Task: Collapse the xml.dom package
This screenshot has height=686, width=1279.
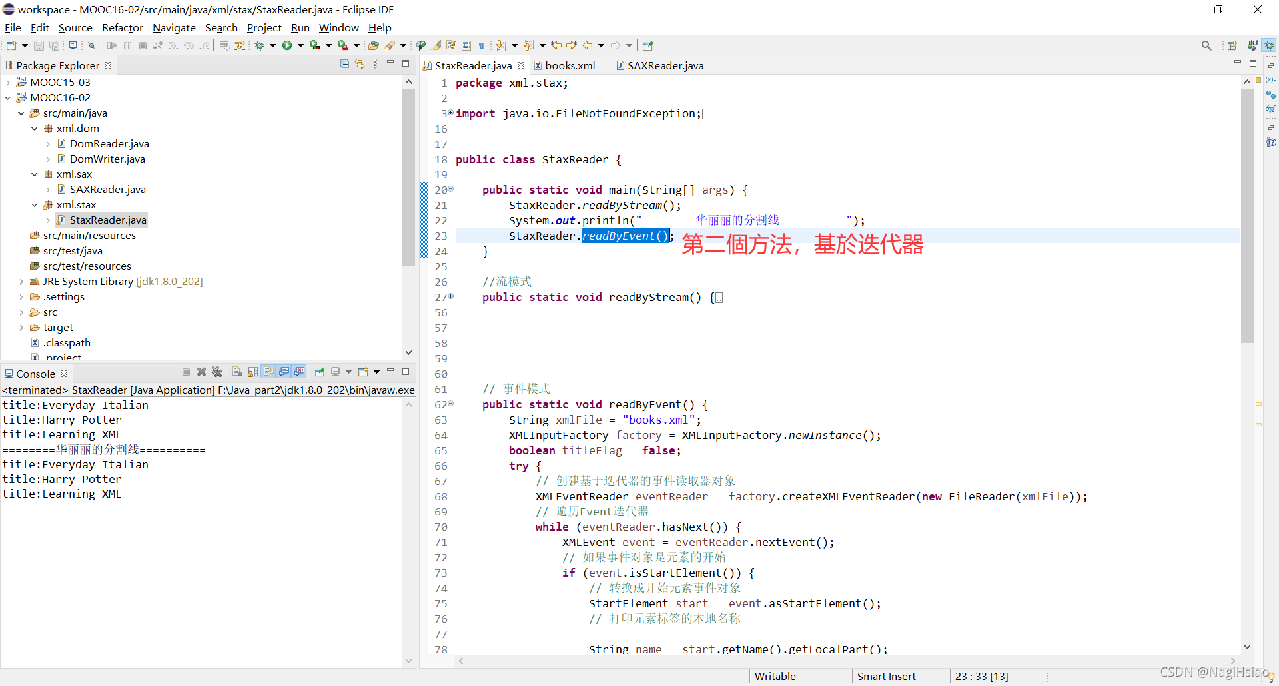Action: (x=34, y=129)
